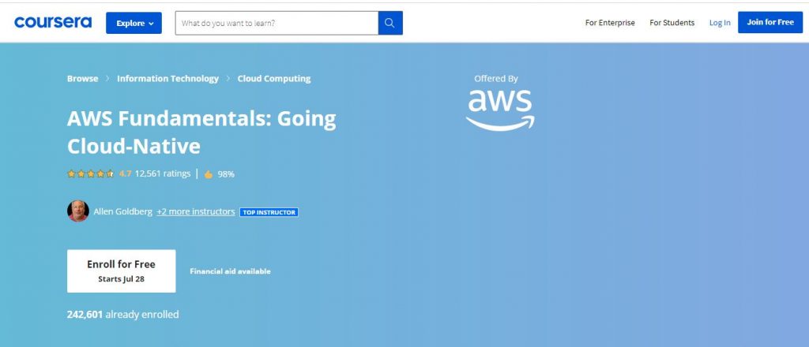Open the Information Technology breadcrumb
This screenshot has width=809, height=347.
coord(167,79)
